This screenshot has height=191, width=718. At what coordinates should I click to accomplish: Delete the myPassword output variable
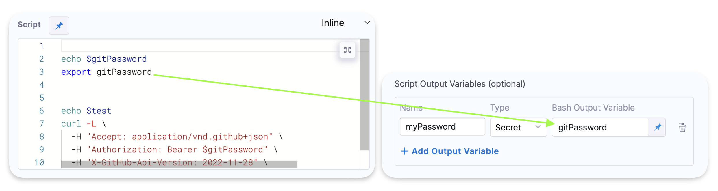coord(682,128)
